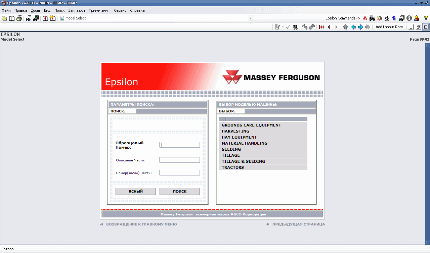The height and width of the screenshot is (253, 430).
Task: Click the open book toolbar icon
Action: (12, 18)
